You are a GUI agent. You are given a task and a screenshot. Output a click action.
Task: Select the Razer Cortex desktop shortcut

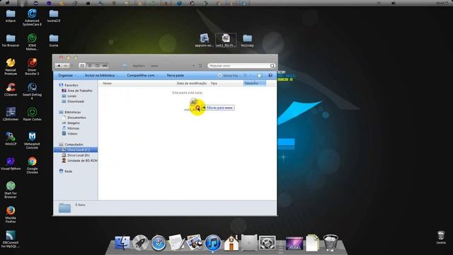pyautogui.click(x=32, y=114)
